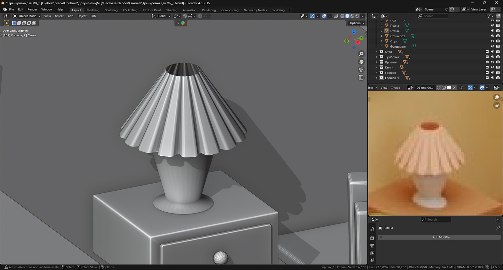The width and height of the screenshot is (503, 270).
Task: Expand the Тумбочка collection
Action: [x=376, y=57]
